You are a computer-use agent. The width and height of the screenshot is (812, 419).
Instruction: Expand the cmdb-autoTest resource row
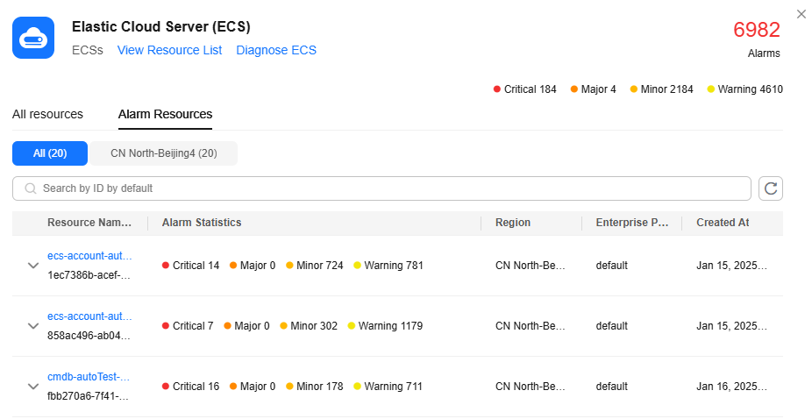[33, 387]
